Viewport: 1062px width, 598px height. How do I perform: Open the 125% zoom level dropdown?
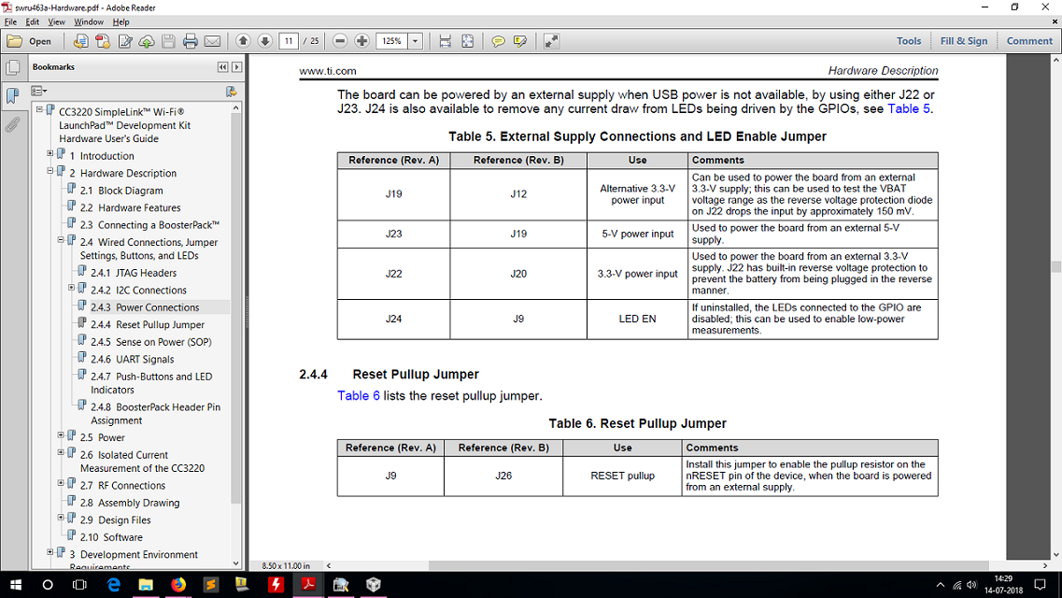coord(416,41)
